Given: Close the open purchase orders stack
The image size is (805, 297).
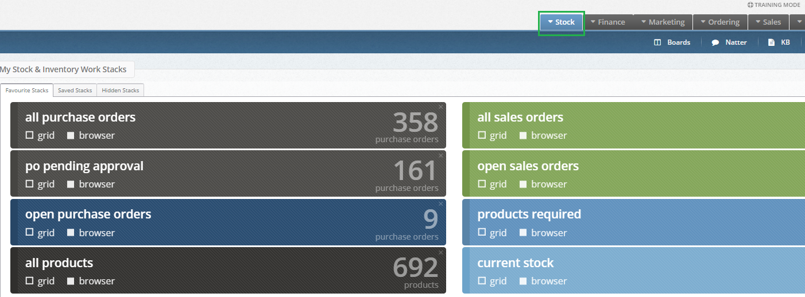Looking at the screenshot, I should pyautogui.click(x=441, y=204).
